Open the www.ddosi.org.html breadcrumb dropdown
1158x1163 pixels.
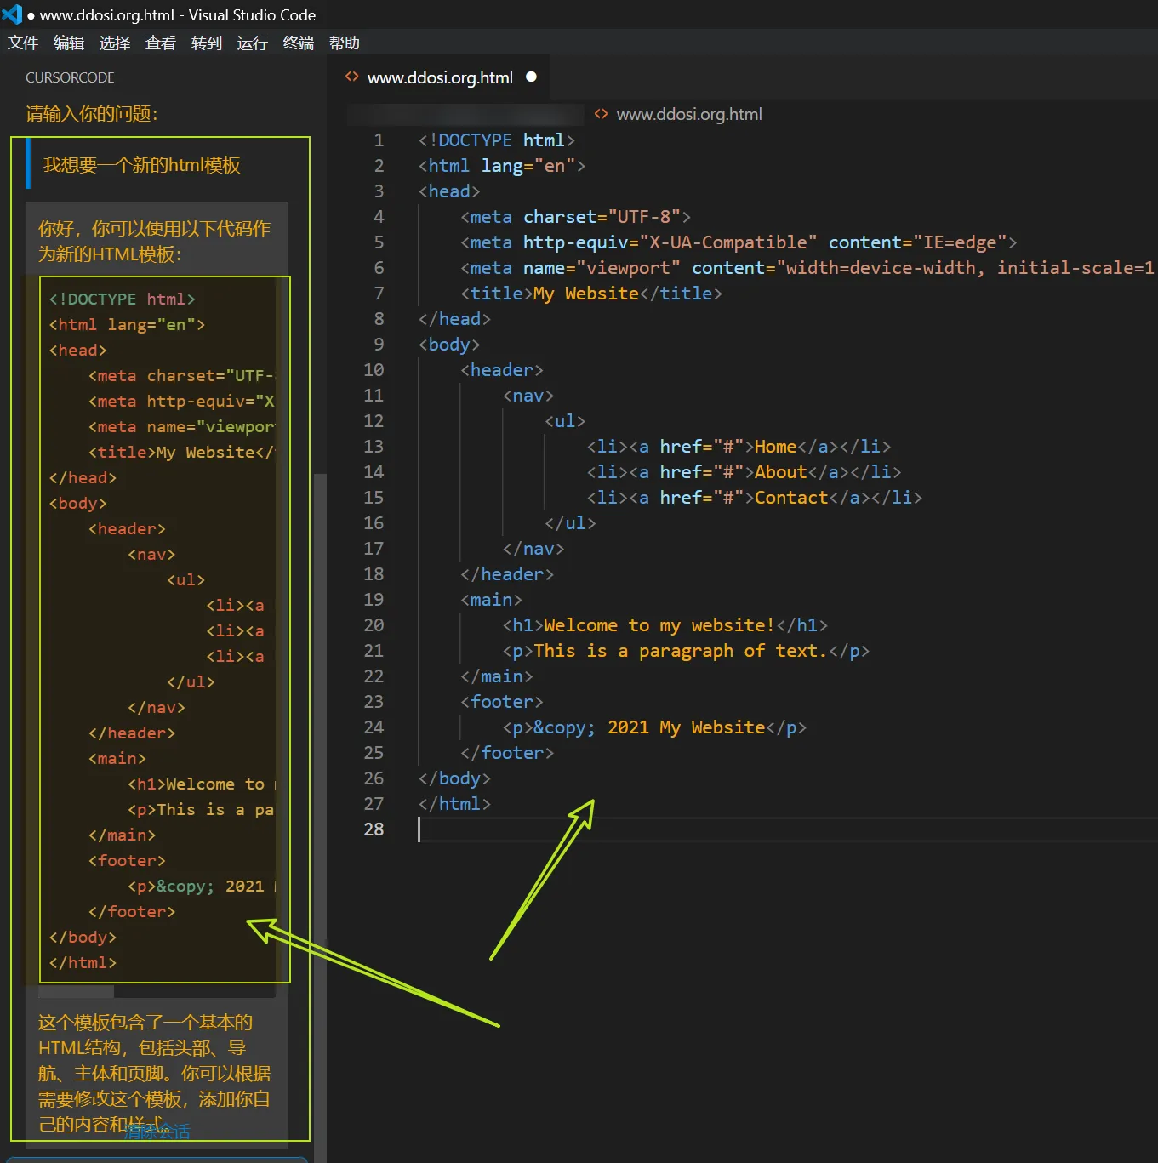(689, 114)
